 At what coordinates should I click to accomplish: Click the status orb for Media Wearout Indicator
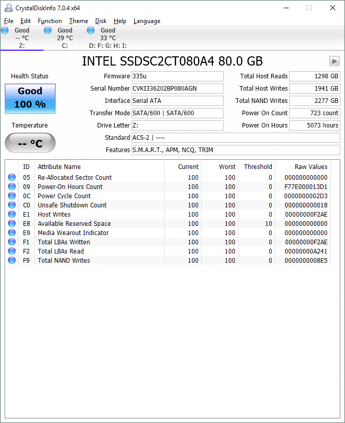(x=12, y=233)
